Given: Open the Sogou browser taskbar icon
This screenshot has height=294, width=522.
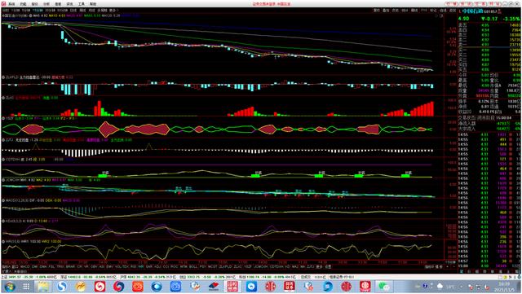Looking at the screenshot, I should click(62, 286).
